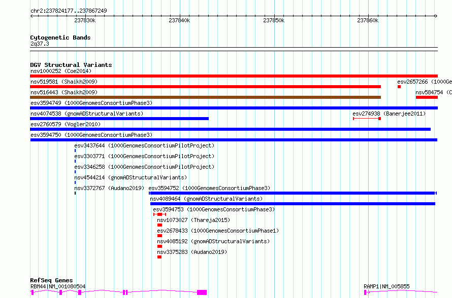The height and width of the screenshot is (298, 452).
Task: Click the 237830k ruler tick label
Action: (x=85, y=20)
